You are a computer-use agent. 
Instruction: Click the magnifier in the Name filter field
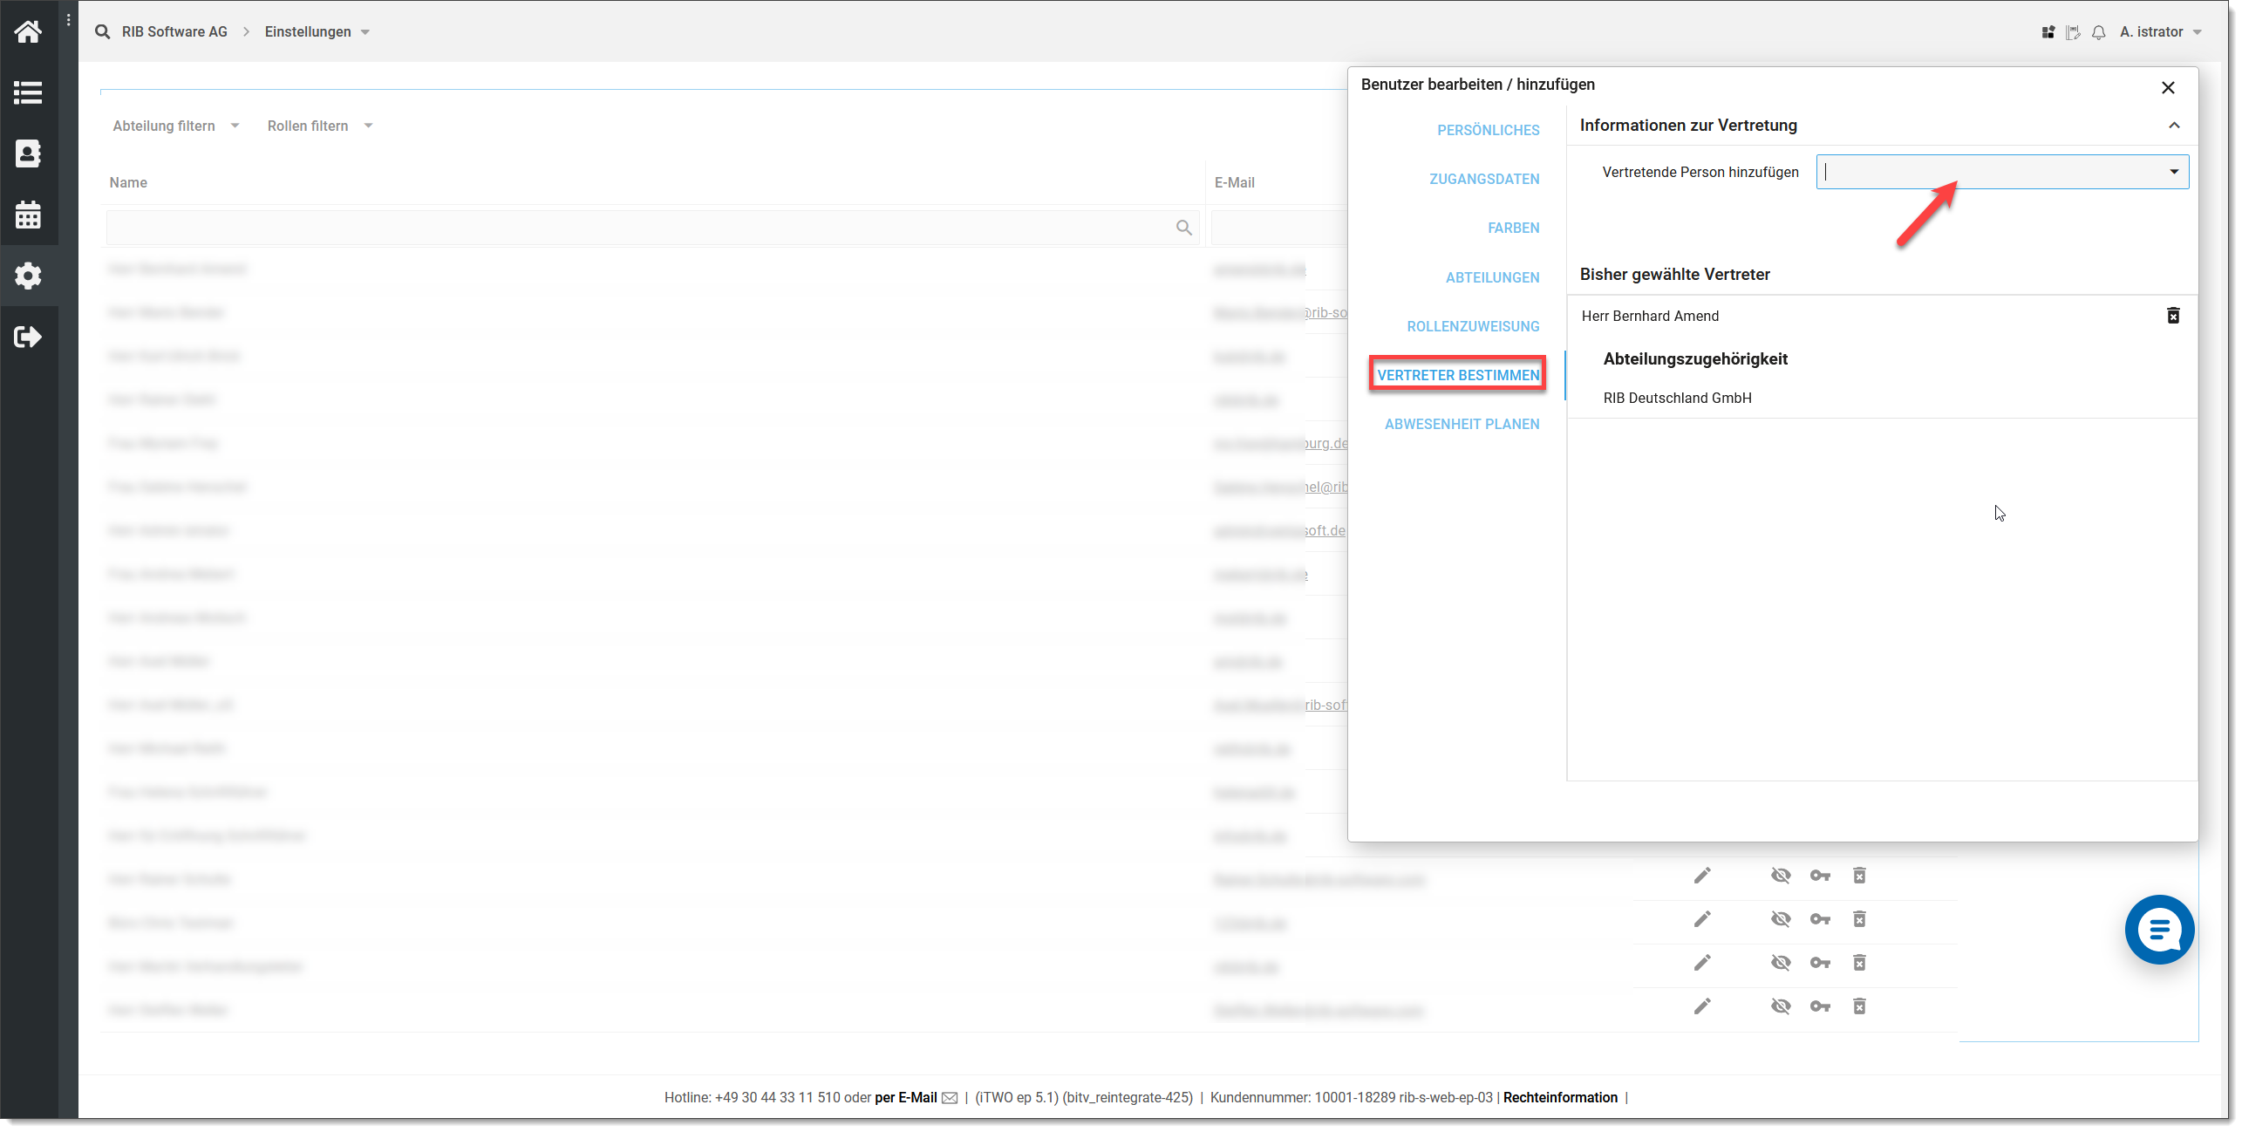(x=1183, y=228)
